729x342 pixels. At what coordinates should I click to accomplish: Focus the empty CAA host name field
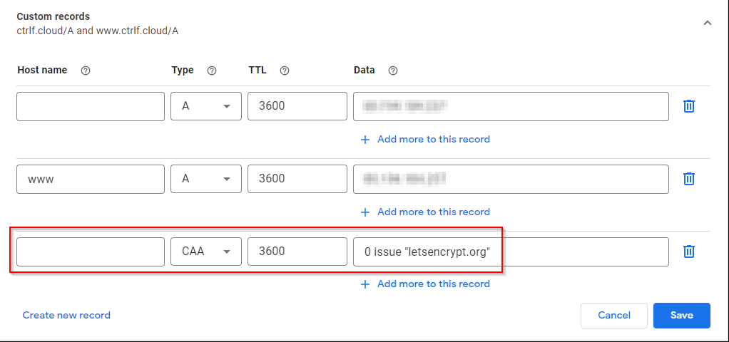pos(91,252)
